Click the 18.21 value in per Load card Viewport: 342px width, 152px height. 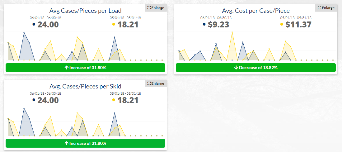click(128, 25)
